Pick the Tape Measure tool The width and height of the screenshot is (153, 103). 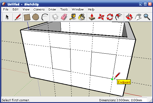[73, 17]
